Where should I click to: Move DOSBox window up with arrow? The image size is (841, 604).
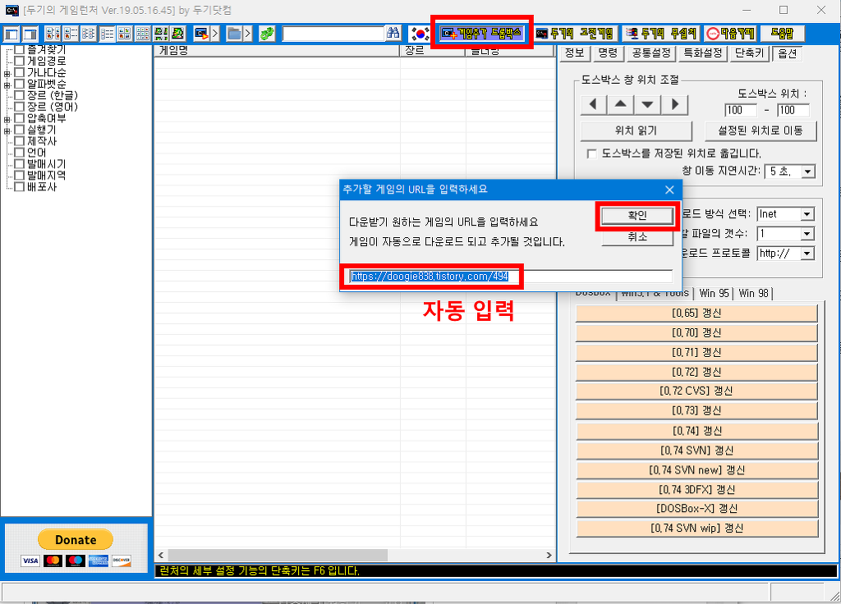click(x=621, y=104)
